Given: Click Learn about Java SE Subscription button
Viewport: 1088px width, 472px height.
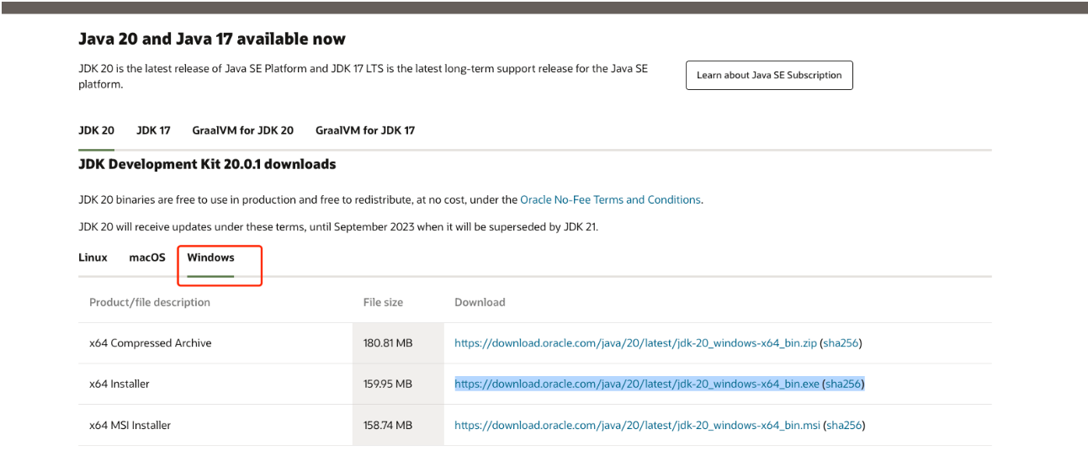Looking at the screenshot, I should (x=768, y=76).
